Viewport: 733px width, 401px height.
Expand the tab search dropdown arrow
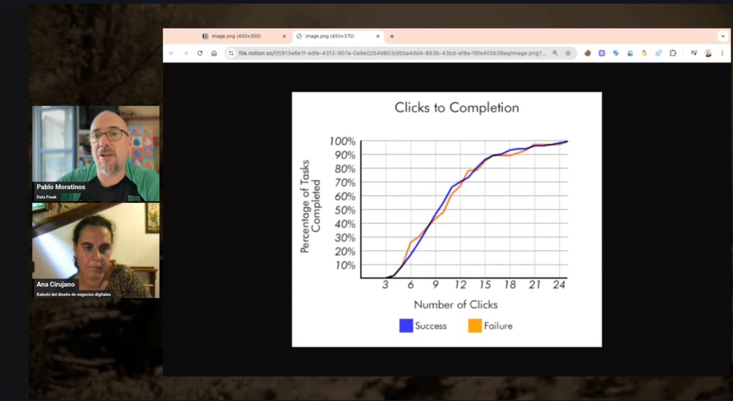coord(723,36)
